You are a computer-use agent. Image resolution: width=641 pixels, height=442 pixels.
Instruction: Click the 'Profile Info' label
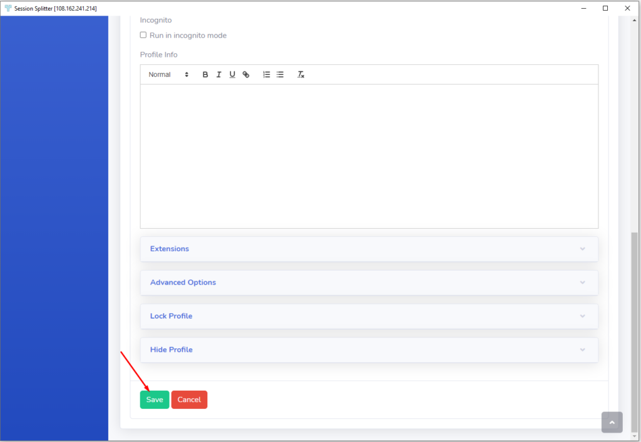click(158, 54)
